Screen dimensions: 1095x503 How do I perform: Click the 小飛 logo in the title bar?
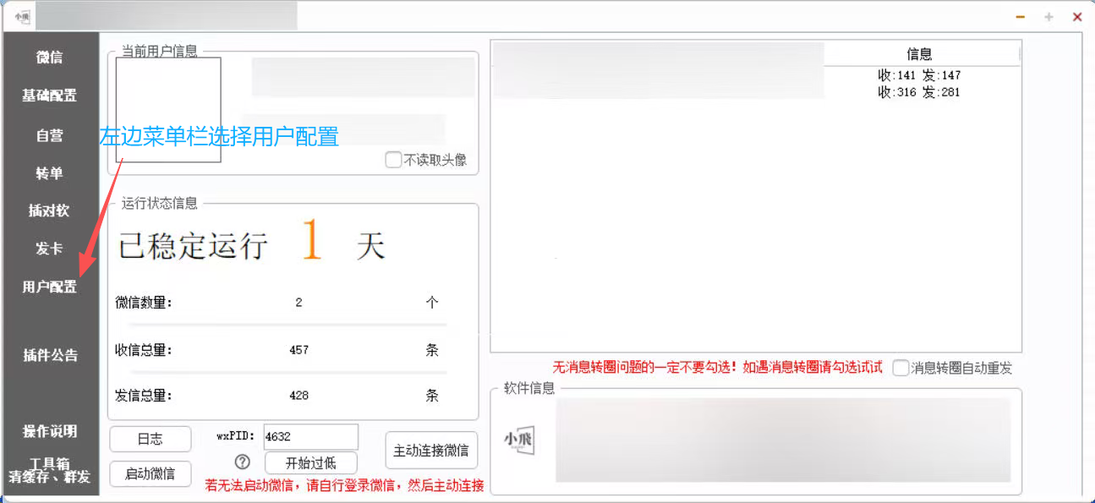click(21, 16)
